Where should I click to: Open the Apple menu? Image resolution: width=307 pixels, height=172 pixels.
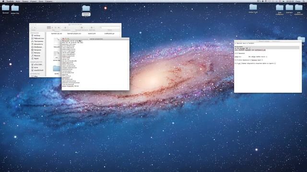[x=3, y=1]
